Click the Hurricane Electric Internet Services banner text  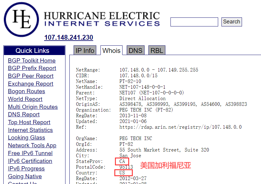pos(102,19)
